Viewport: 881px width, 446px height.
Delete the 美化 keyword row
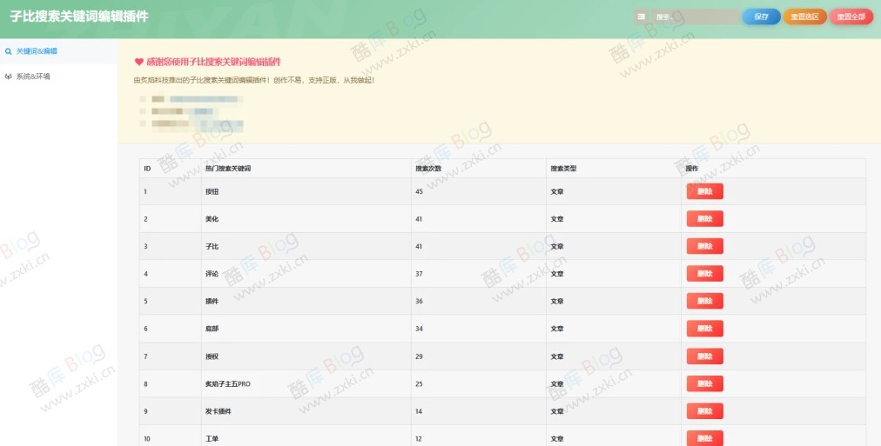pyautogui.click(x=704, y=219)
